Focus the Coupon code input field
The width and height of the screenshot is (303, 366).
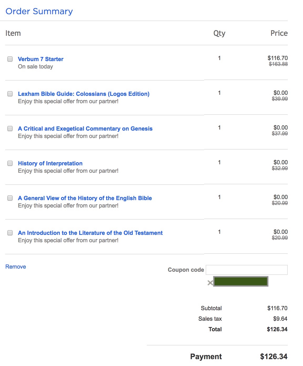pyautogui.click(x=247, y=270)
